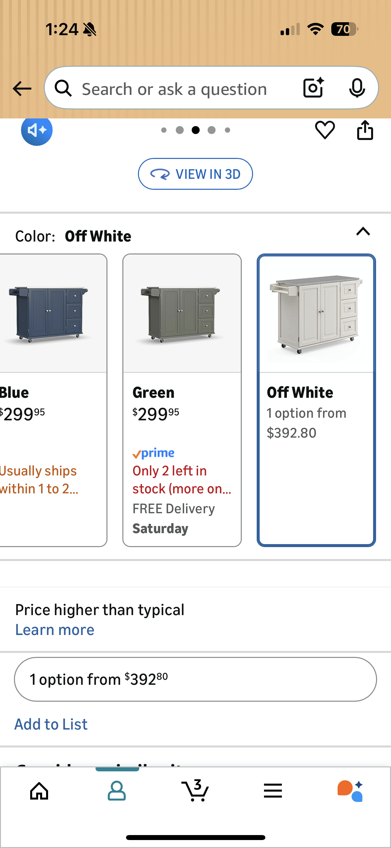The image size is (391, 848).
Task: Tap the VIEW IN 3D button
Action: (x=195, y=174)
